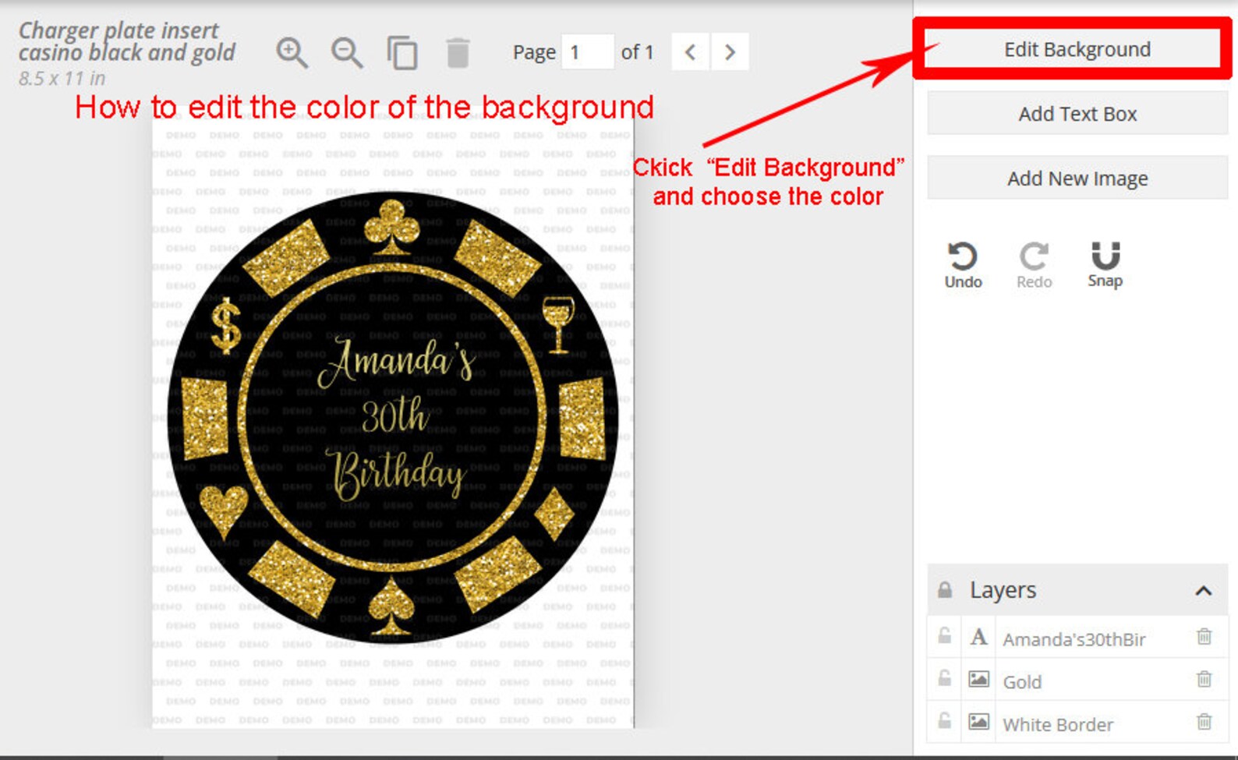1238x760 pixels.
Task: Select the Gold image layer
Action: (1022, 682)
